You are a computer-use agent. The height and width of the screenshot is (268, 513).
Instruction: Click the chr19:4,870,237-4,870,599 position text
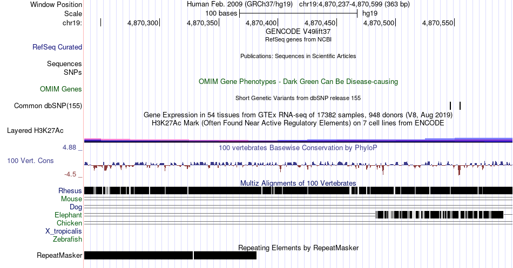[354, 4]
